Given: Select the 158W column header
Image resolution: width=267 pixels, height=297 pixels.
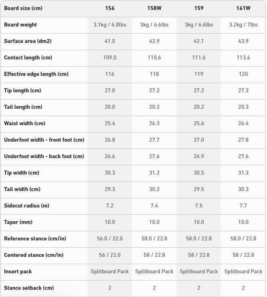Looking at the screenshot, I should point(154,8).
